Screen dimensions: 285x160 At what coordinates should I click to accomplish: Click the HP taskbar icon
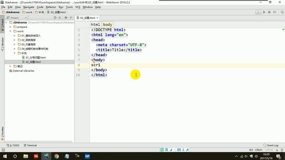click(x=87, y=156)
